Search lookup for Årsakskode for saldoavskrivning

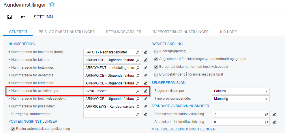pos(266,114)
